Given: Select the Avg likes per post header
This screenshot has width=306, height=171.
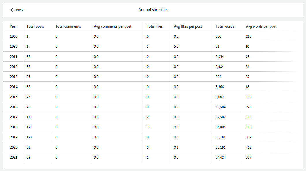Looking at the screenshot, I should coord(188,26).
